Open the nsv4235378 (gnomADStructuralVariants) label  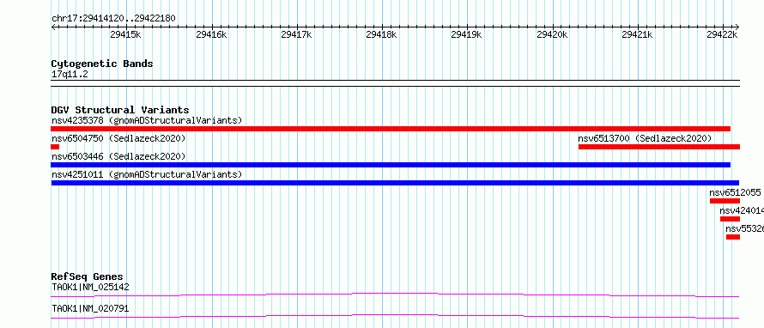click(147, 120)
